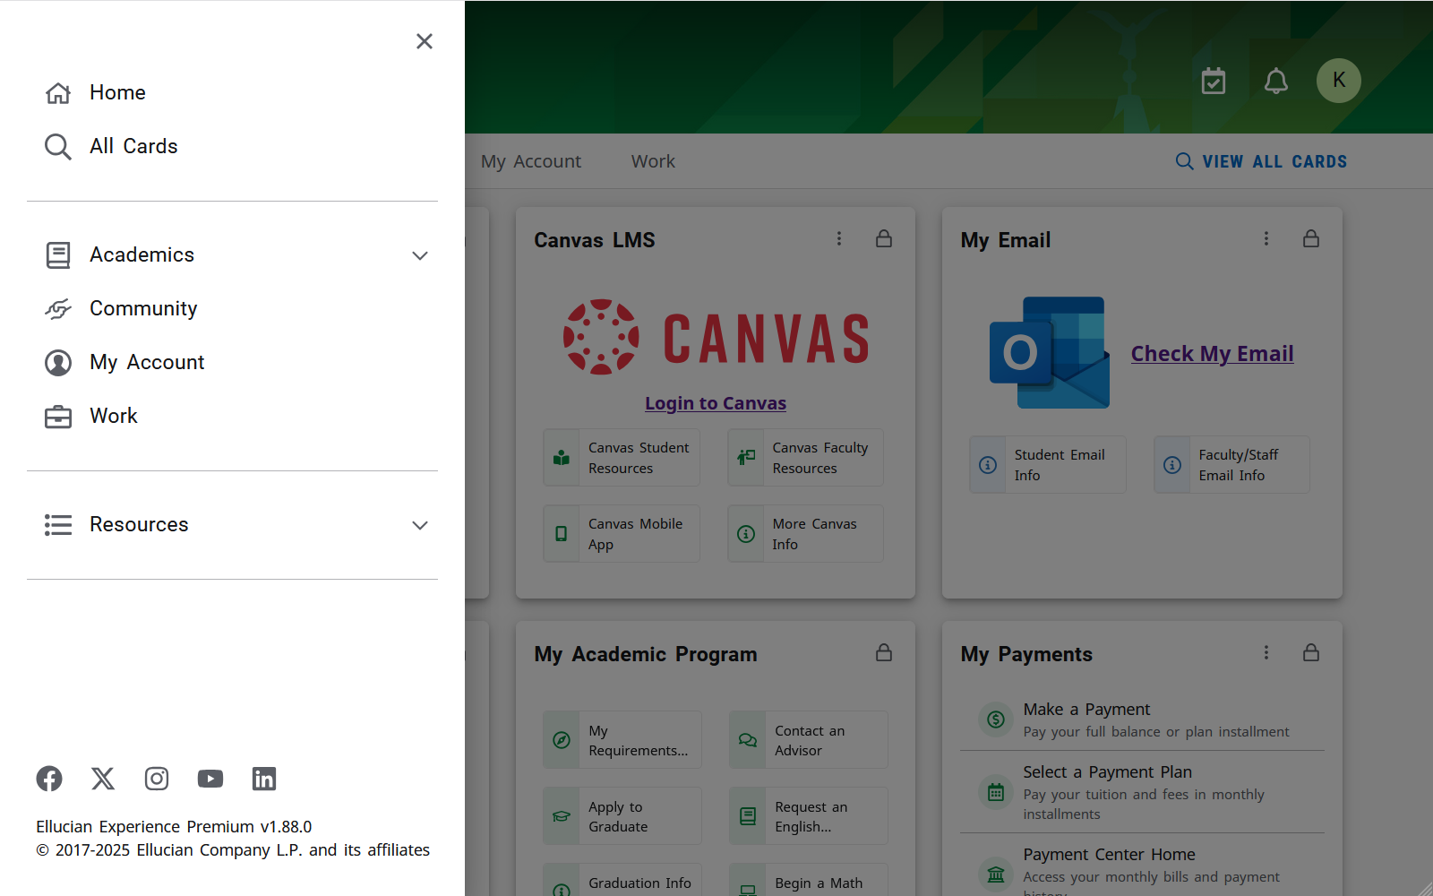
Task: Select My Account in side menu
Action: [x=232, y=363]
